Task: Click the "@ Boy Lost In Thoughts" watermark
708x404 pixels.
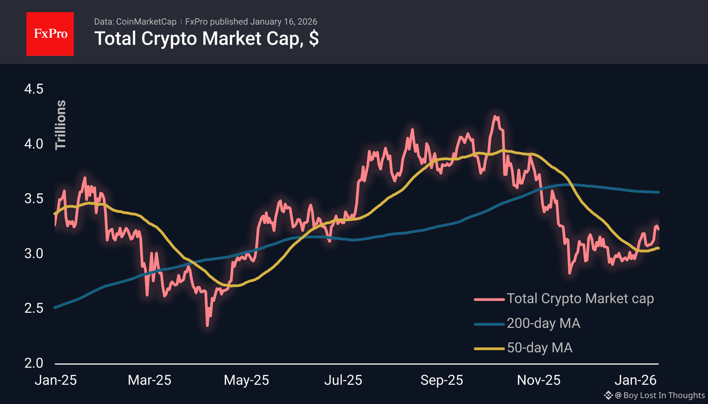Action: [660, 395]
